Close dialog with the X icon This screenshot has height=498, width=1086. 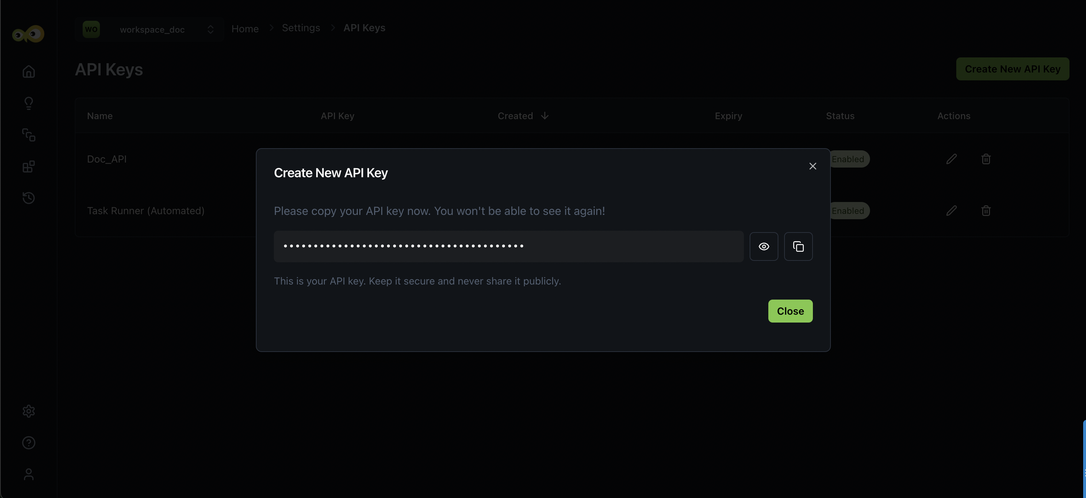coord(813,166)
